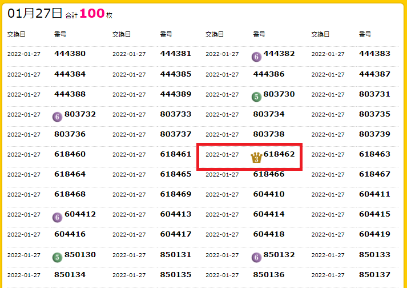
Task: Click ticket number 604410
Action: coord(268,194)
